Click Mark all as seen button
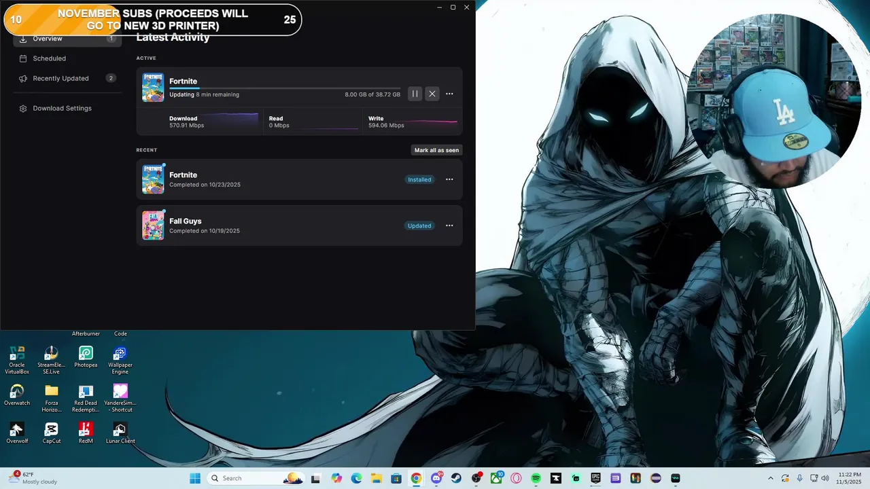 [x=436, y=150]
